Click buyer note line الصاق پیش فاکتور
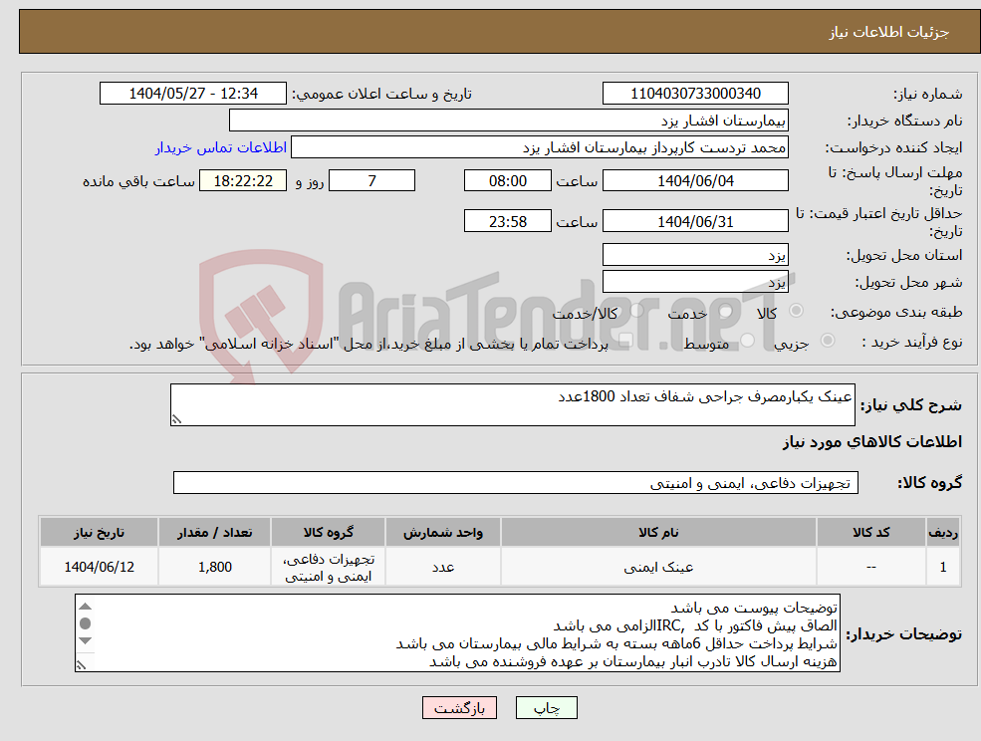This screenshot has height=741, width=981. click(695, 625)
